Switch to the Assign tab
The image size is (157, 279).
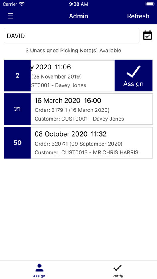[39, 271]
